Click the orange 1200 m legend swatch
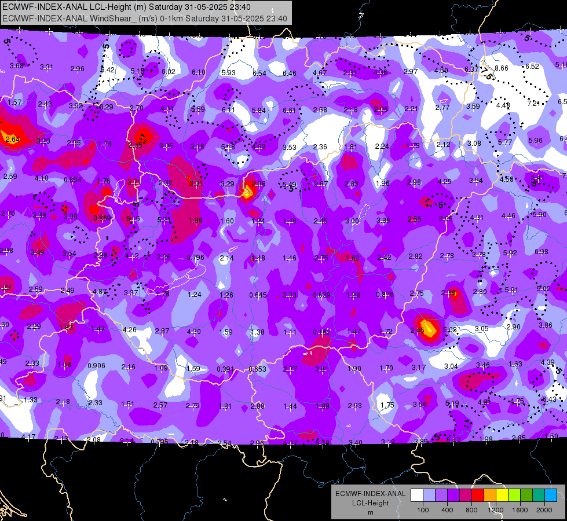The height and width of the screenshot is (521, 567). [490, 496]
